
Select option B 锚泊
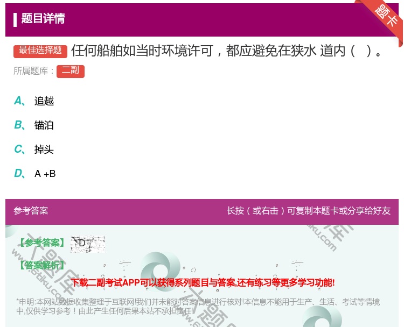tap(34, 125)
